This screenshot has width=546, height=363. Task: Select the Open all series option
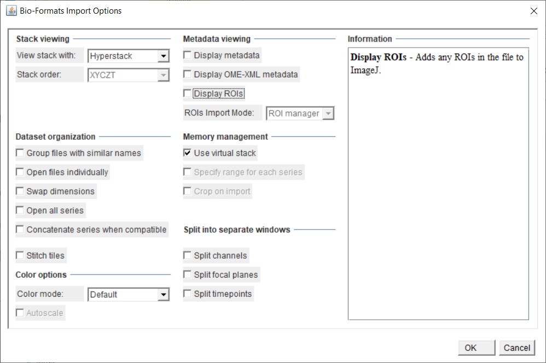20,210
